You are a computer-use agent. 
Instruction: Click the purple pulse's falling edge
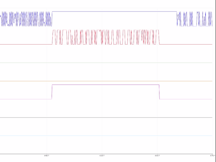(x=159, y=92)
